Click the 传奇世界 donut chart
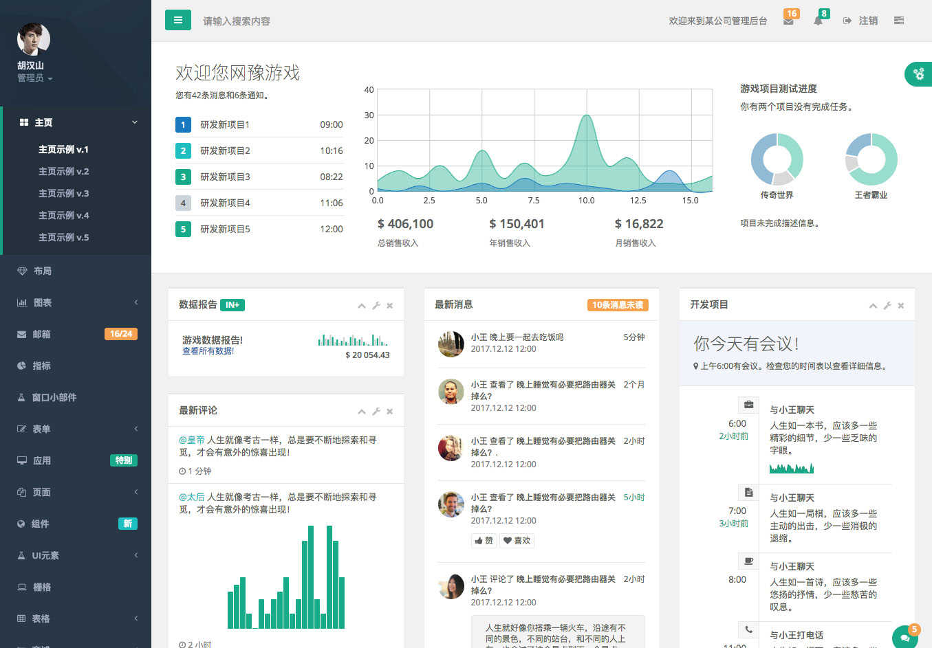 (x=777, y=159)
